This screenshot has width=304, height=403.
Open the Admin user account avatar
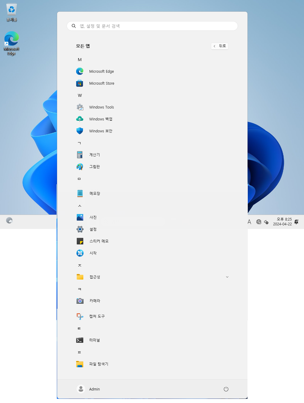click(81, 389)
